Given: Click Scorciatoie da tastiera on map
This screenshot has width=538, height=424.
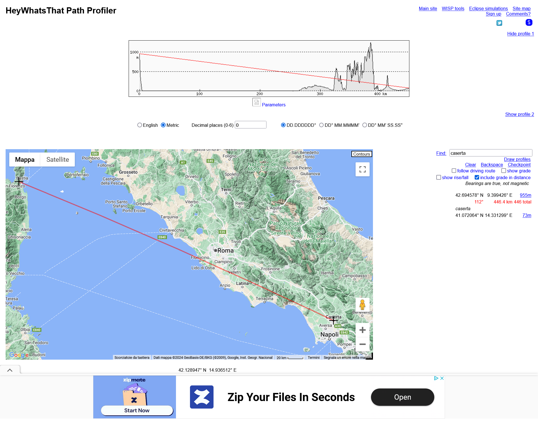Looking at the screenshot, I should (x=132, y=358).
